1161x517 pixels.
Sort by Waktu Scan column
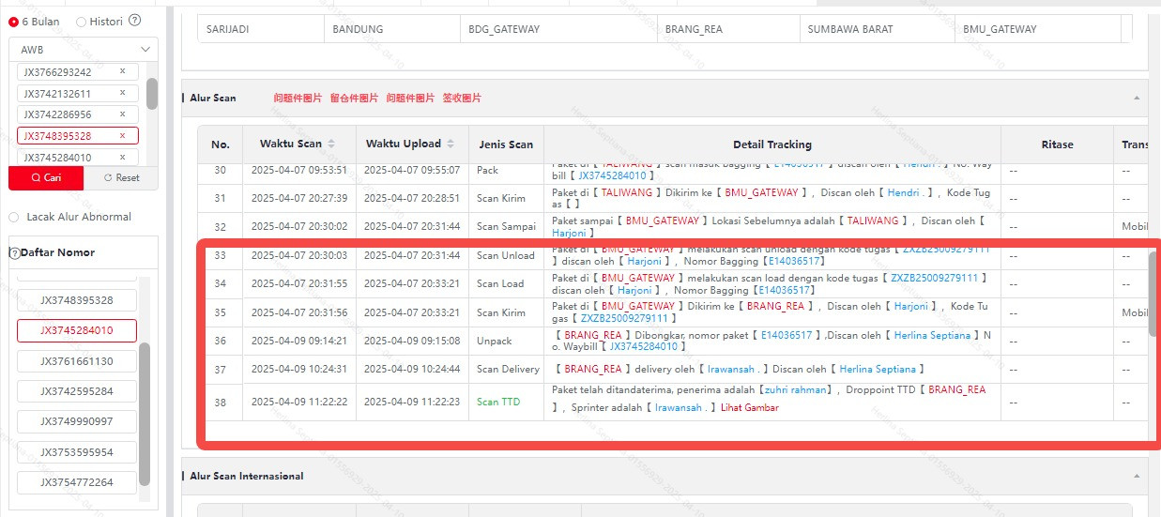click(330, 144)
